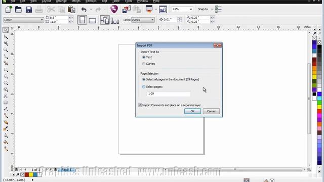Viewport: 324px width, 182px height.
Task: Click the Welcome Screen icon
Action: click(163, 10)
